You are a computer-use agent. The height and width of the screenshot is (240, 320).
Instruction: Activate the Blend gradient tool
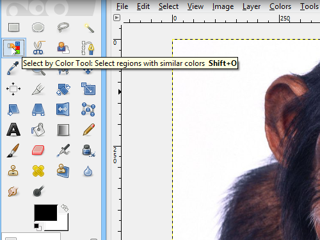63,130
